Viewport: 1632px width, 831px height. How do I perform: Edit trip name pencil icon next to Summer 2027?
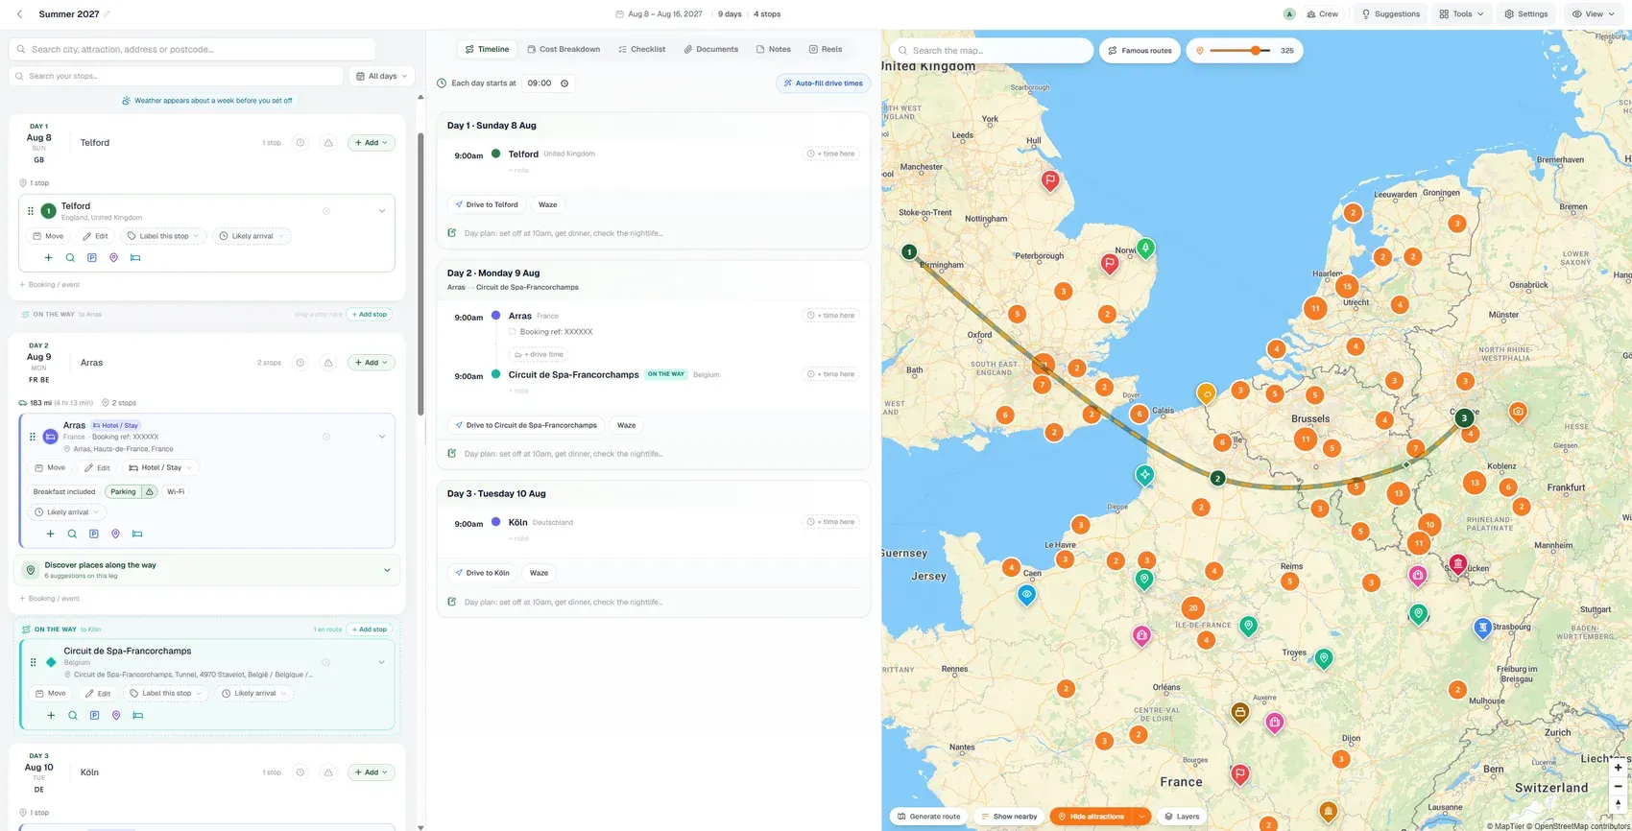coord(107,14)
